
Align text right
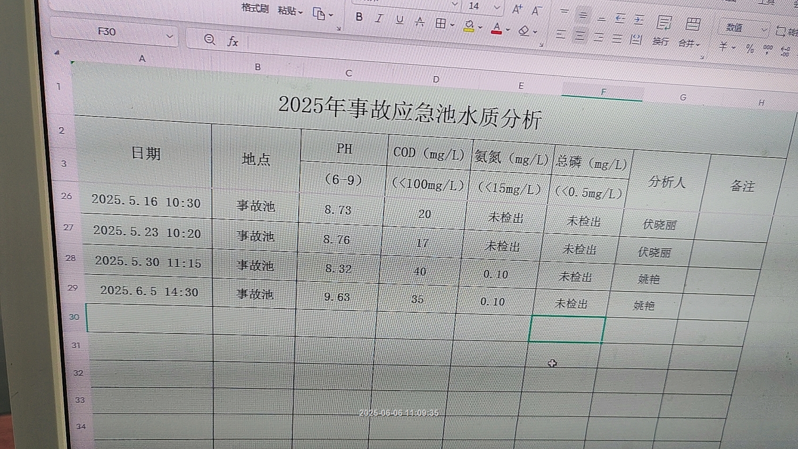pos(598,38)
